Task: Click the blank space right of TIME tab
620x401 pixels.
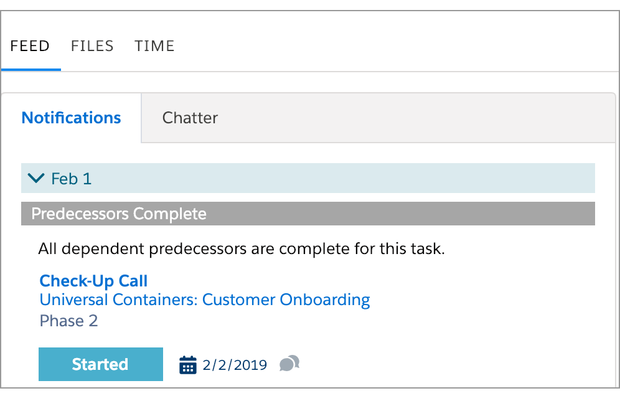Action: point(395,46)
